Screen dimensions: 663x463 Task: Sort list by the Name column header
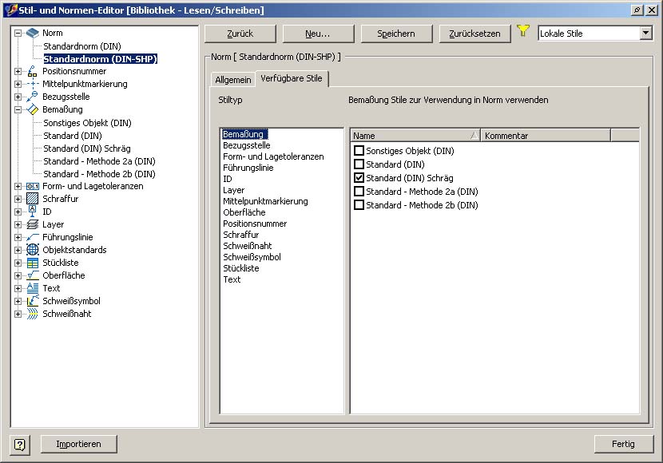[415, 136]
